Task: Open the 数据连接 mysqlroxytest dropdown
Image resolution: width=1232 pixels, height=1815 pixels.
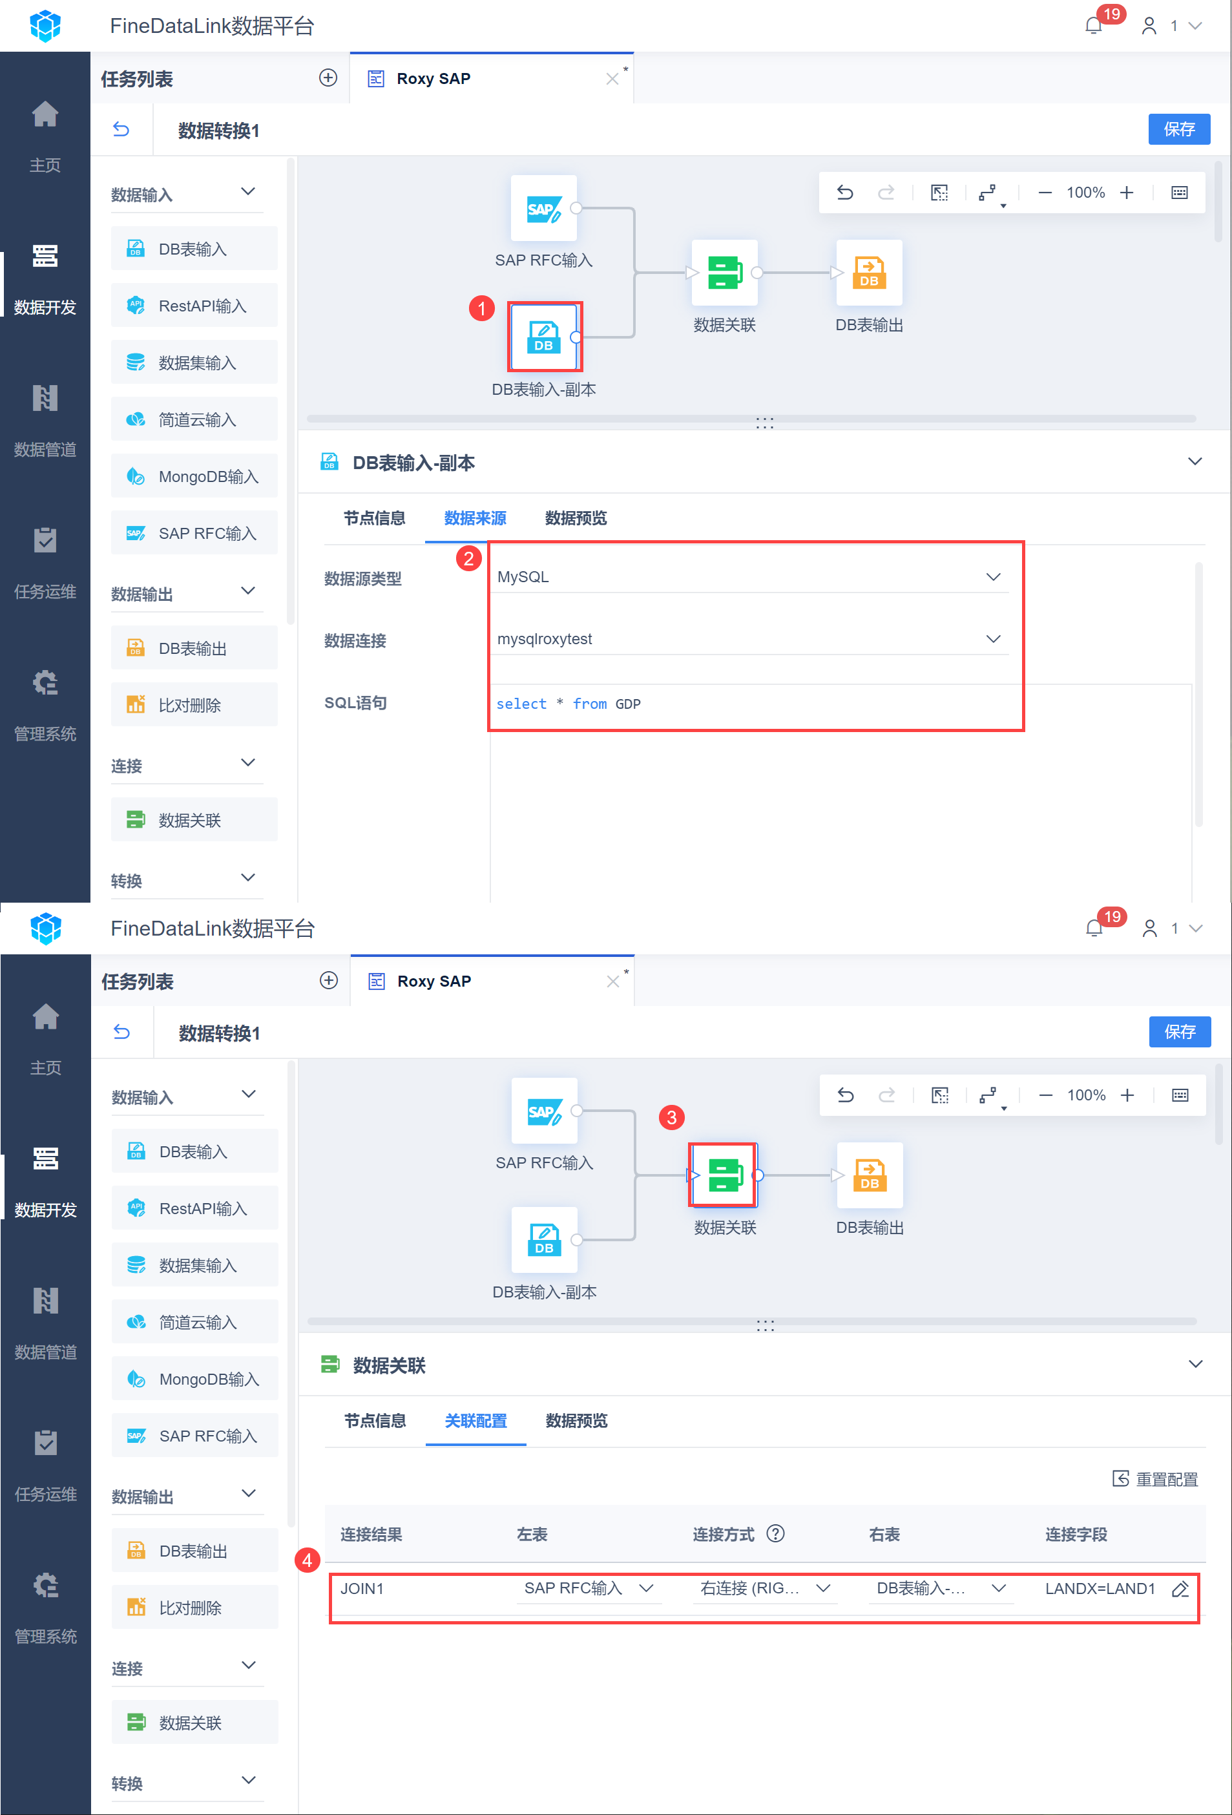Action: tap(749, 639)
